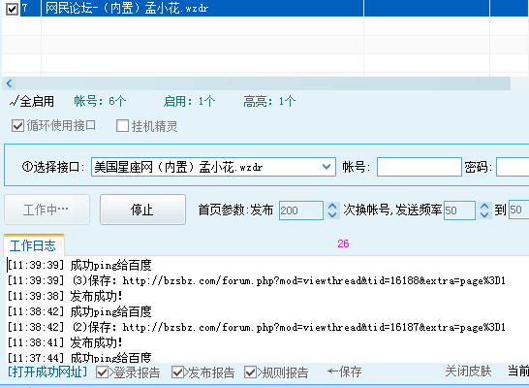Screen dimensions: 529x388
Task: Decrease 发送频率 value with down arrow
Action: coord(484,214)
